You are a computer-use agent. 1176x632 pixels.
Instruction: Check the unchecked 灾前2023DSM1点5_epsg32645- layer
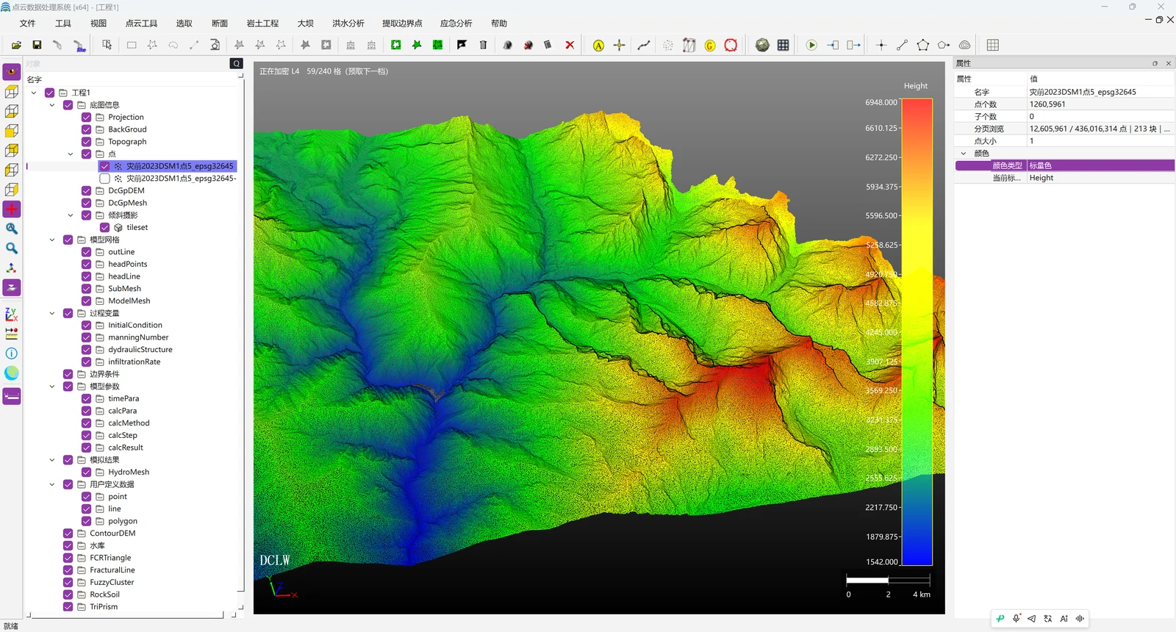104,179
